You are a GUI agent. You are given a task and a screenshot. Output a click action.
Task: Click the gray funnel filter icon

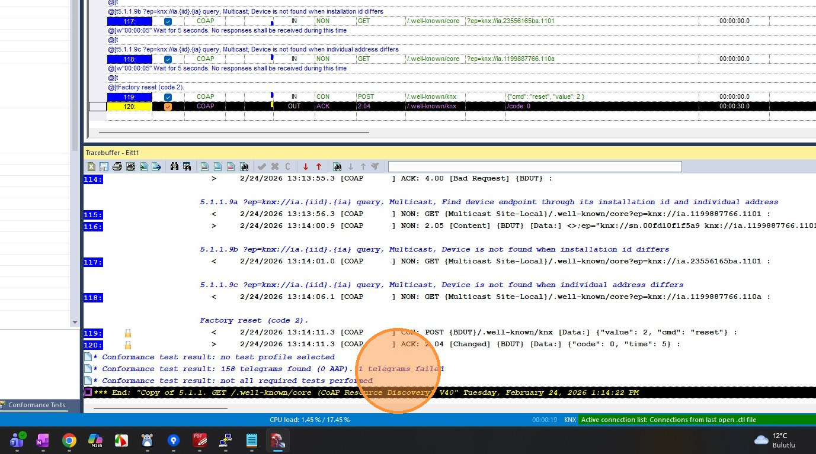click(x=375, y=167)
